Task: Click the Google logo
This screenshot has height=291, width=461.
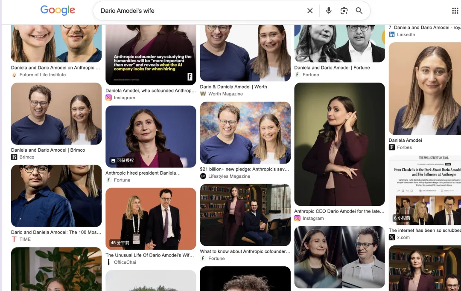Action: coord(58,10)
